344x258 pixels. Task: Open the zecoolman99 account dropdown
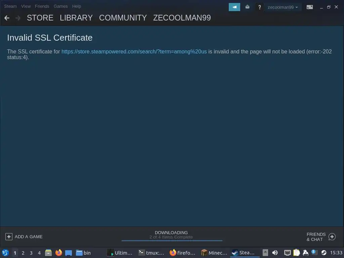tap(283, 7)
